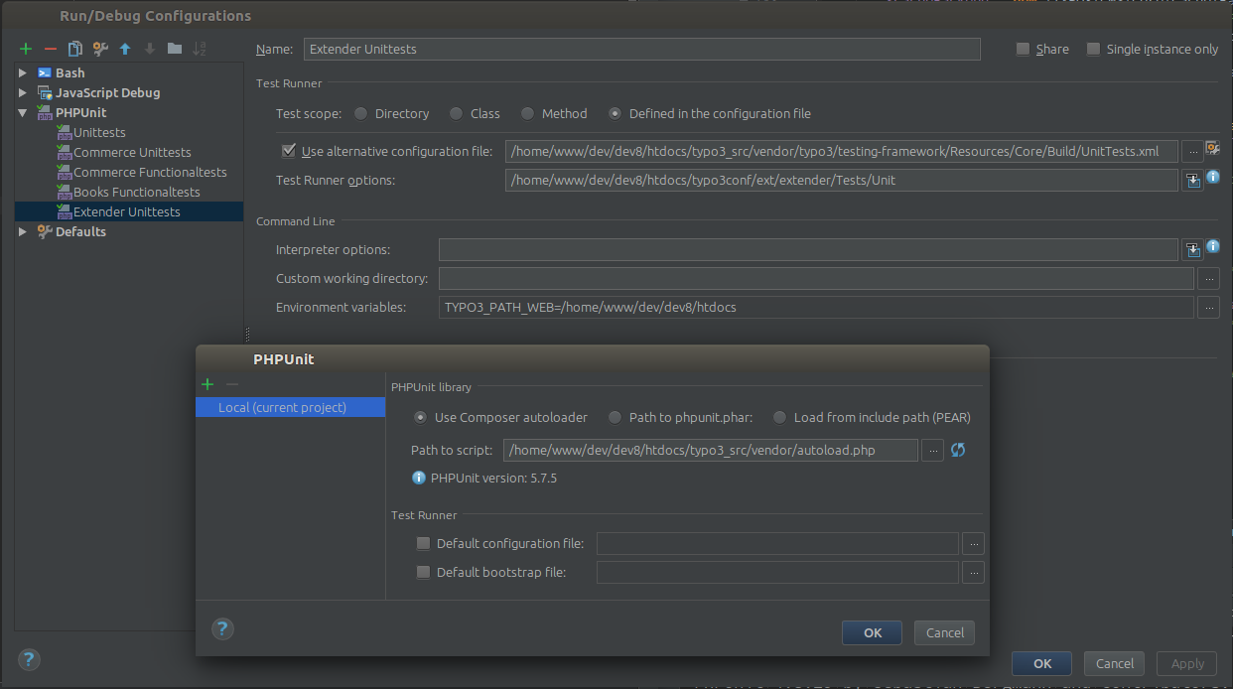Browse for alternative configuration file

(1192, 151)
